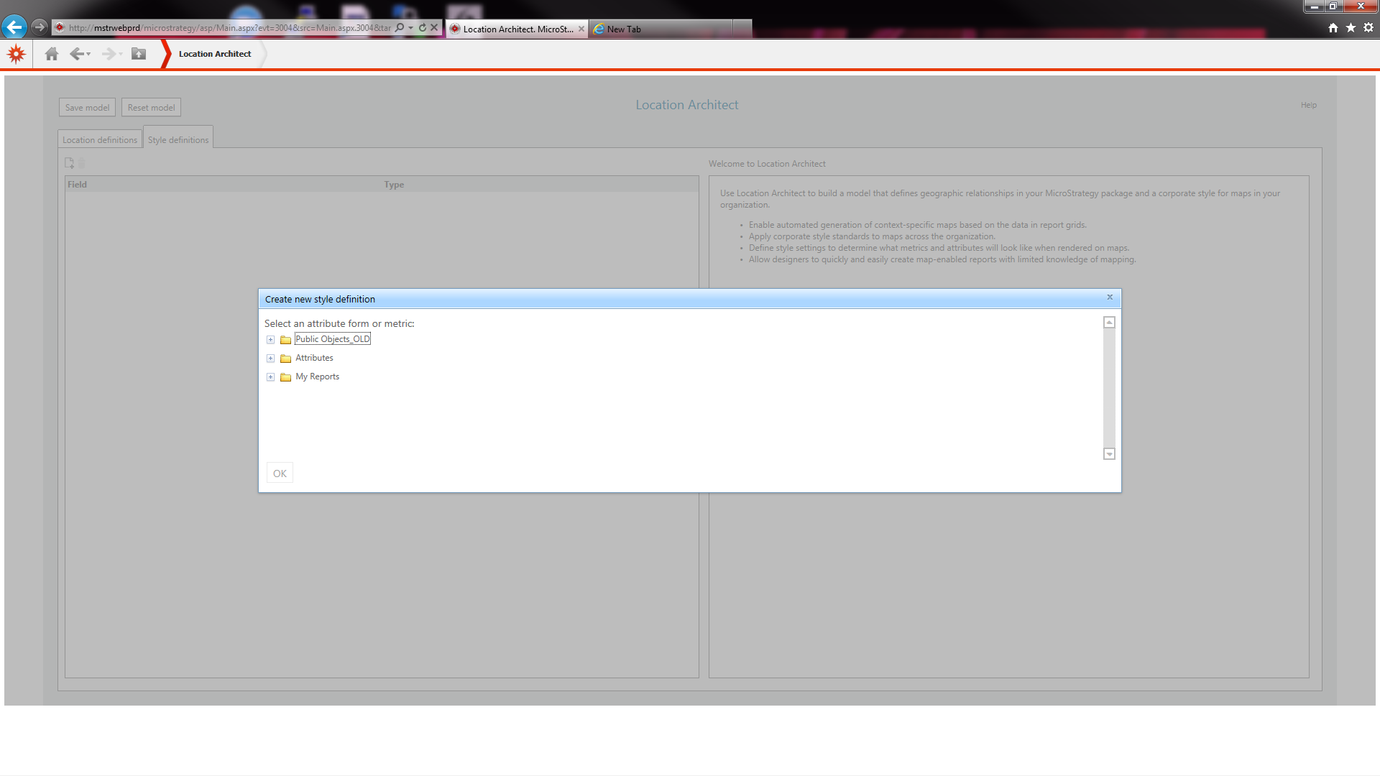
Task: Click the delete style definition icon
Action: point(82,163)
